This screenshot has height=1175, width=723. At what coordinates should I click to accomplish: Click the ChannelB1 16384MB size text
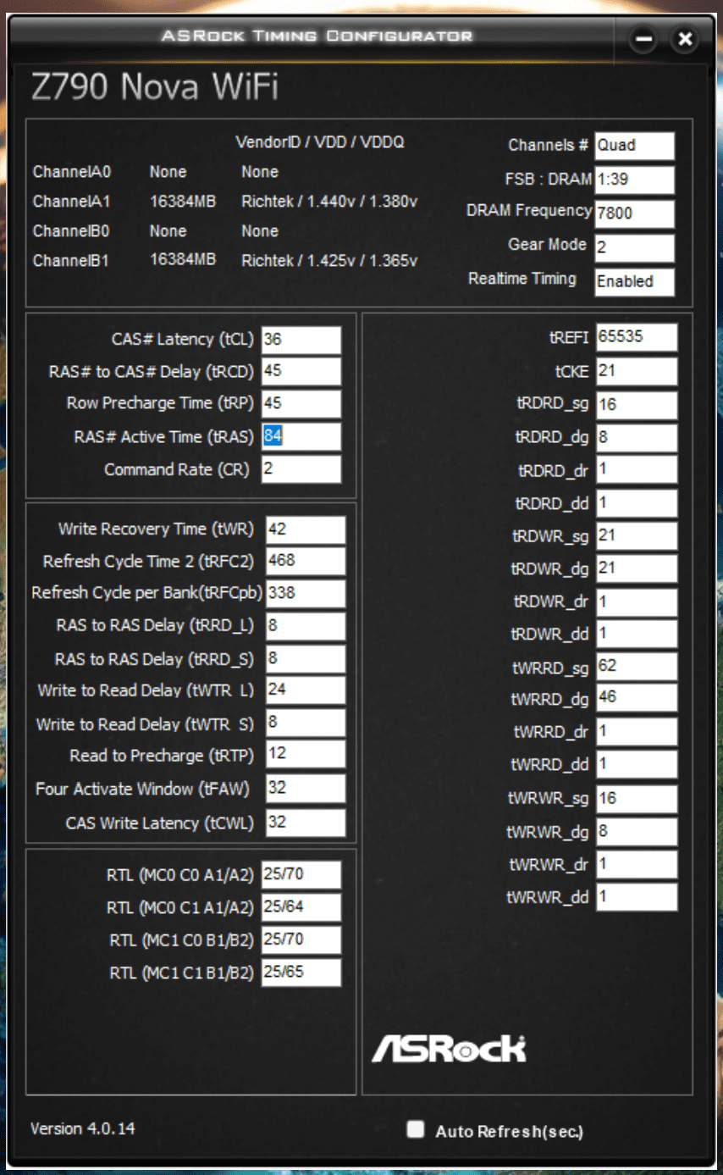(x=183, y=260)
